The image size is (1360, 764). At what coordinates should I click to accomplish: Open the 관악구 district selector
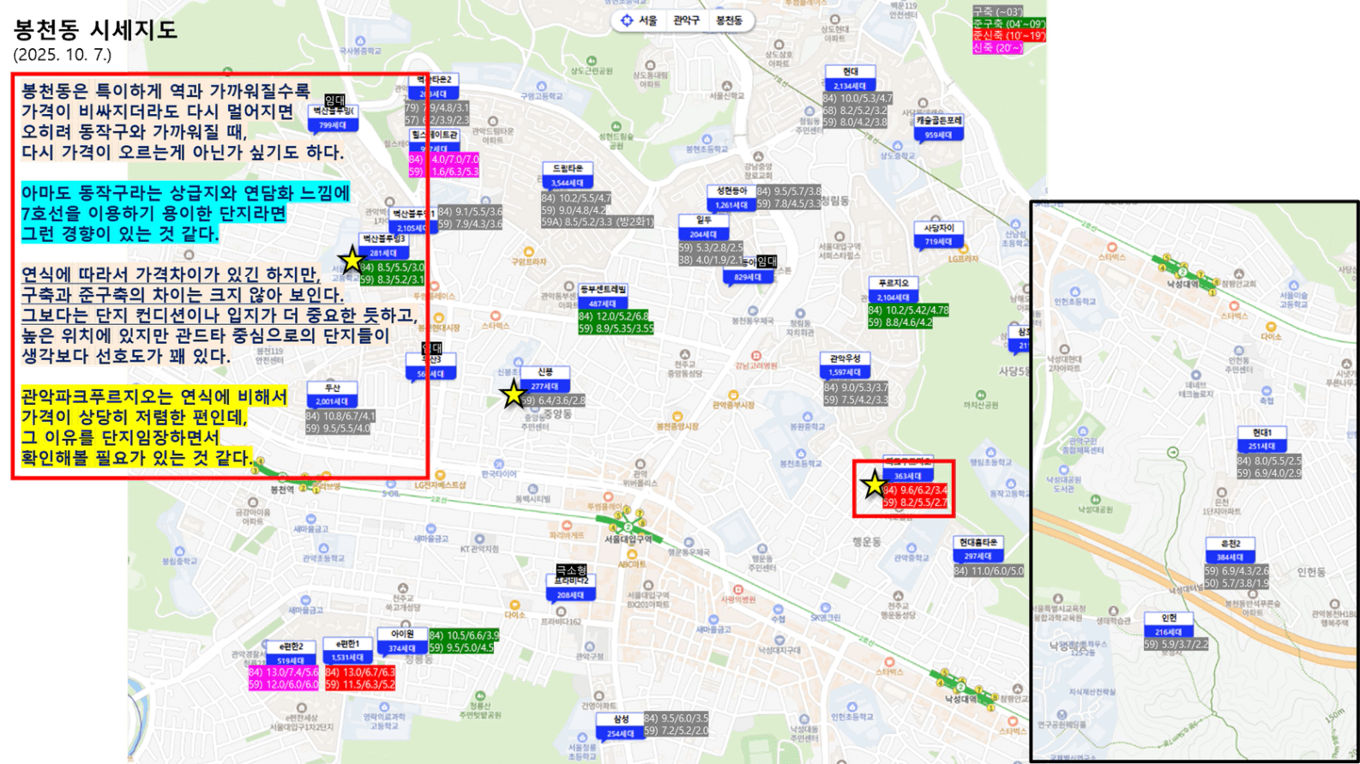[686, 21]
